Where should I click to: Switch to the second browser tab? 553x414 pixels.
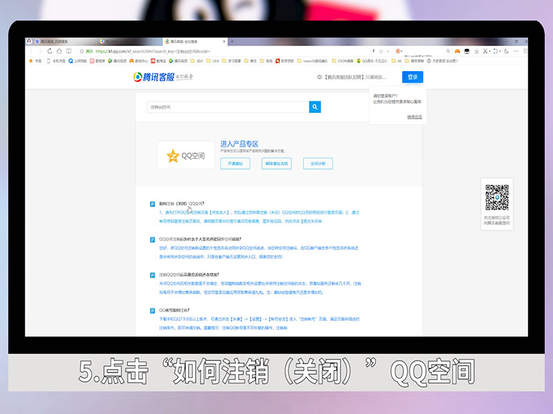pyautogui.click(x=131, y=41)
